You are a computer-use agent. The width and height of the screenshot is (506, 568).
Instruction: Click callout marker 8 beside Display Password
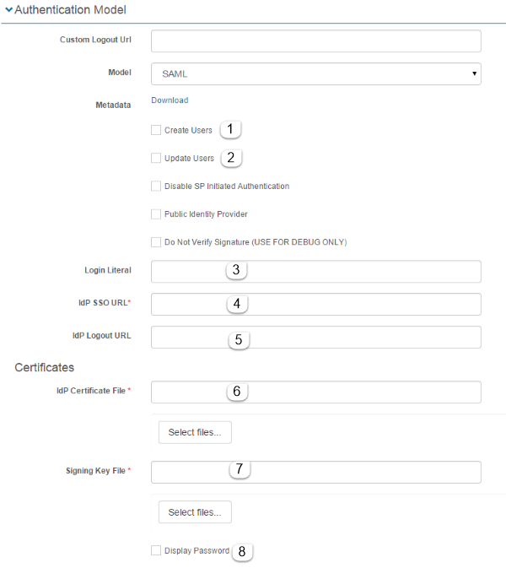[242, 551]
